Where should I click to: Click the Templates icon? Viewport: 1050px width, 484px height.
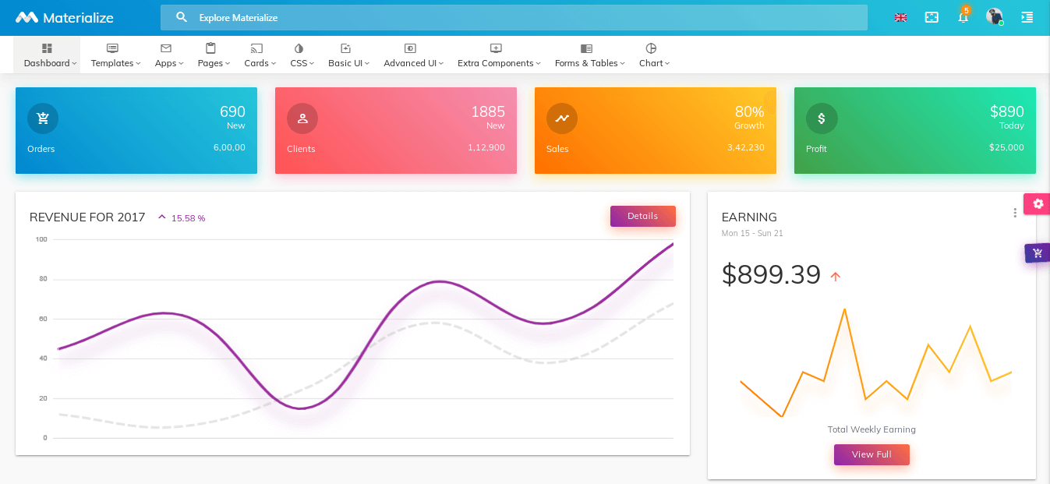[113, 48]
